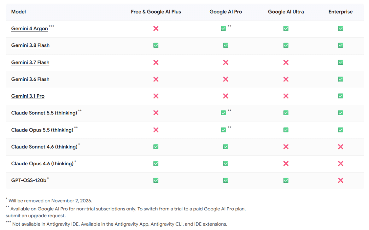Viewport: 369px width, 230px height.
Task: Click Gemini 3.8 Flash check in Free column
Action: pyautogui.click(x=156, y=45)
